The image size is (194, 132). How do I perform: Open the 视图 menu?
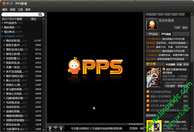(12, 9)
